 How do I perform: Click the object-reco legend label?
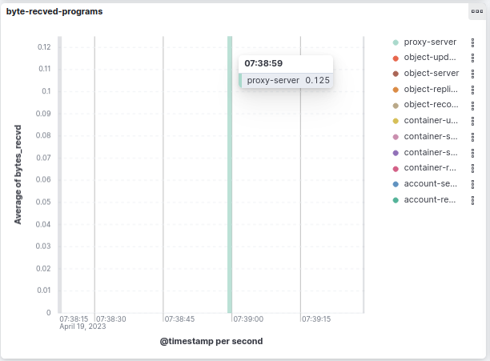[431, 105]
